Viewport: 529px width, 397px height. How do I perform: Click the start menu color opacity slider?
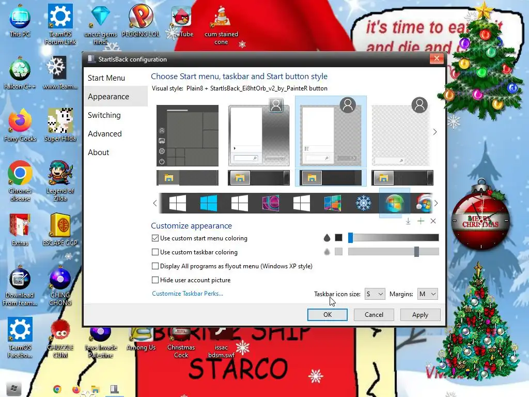click(393, 238)
